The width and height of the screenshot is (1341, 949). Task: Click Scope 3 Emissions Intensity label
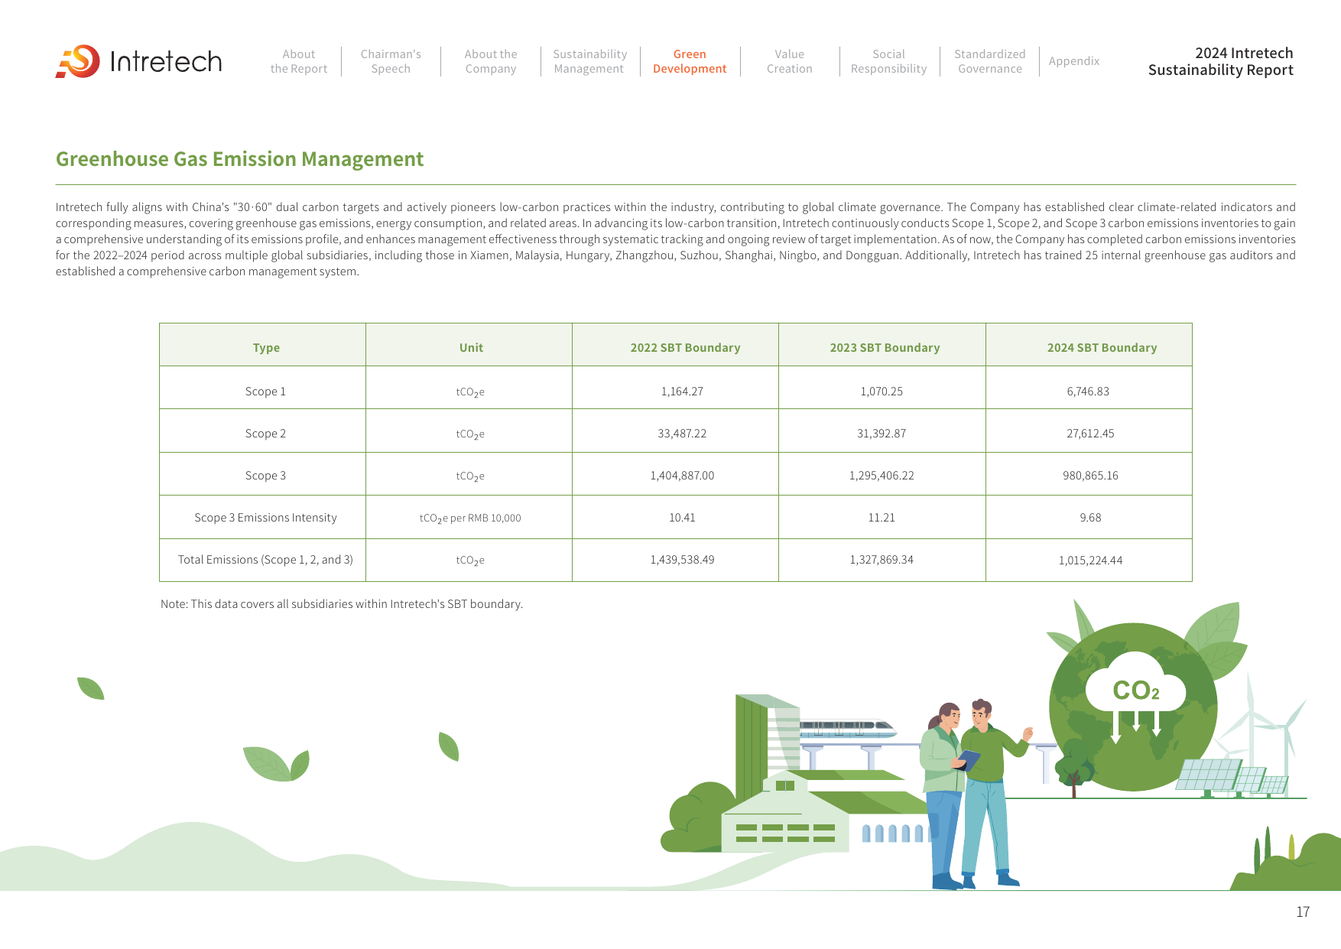click(265, 518)
